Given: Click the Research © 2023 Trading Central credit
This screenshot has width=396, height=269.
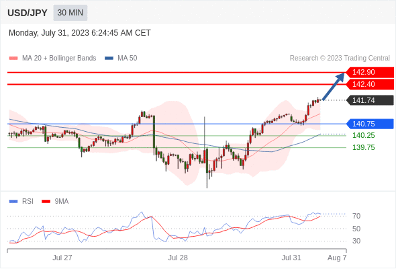Looking at the screenshot, I should point(340,59).
